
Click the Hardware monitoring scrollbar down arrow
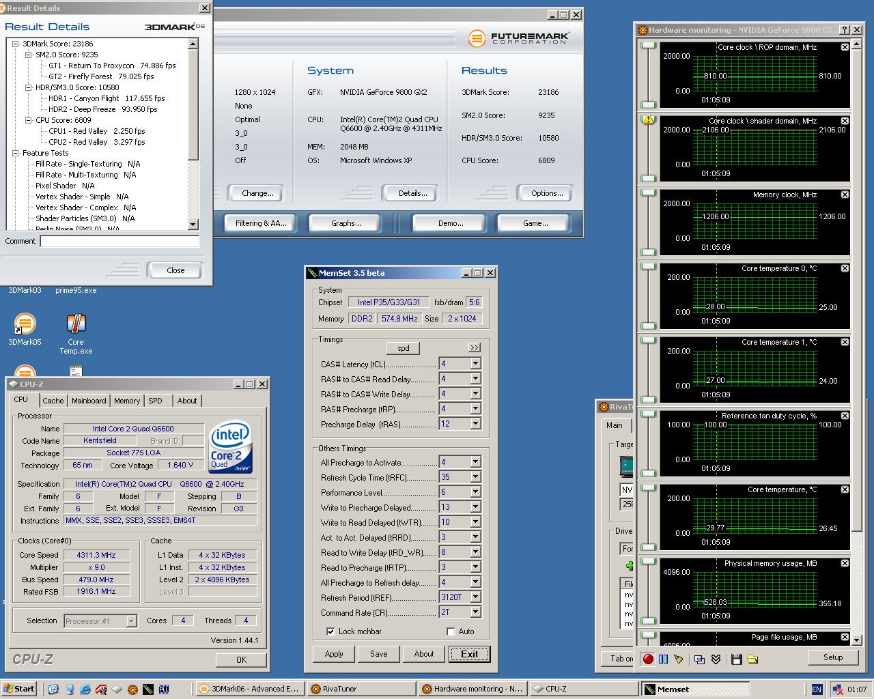pos(857,640)
